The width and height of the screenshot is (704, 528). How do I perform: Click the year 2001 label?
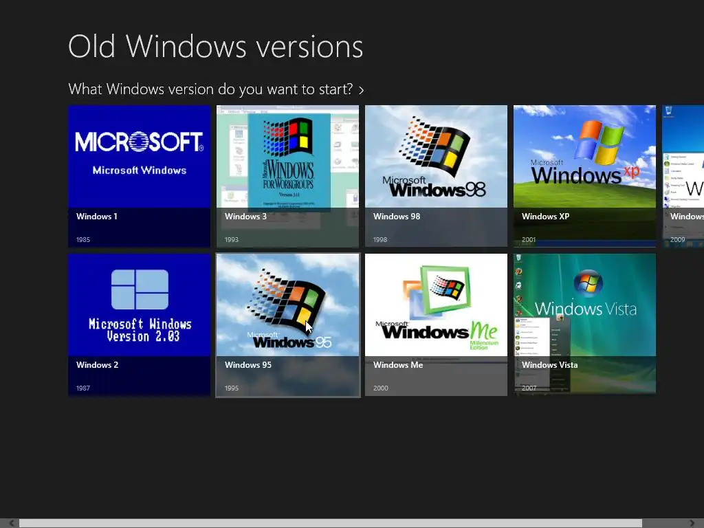point(529,240)
